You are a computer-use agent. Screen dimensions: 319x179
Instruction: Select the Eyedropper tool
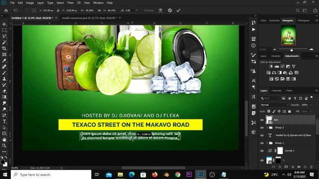coord(4,61)
